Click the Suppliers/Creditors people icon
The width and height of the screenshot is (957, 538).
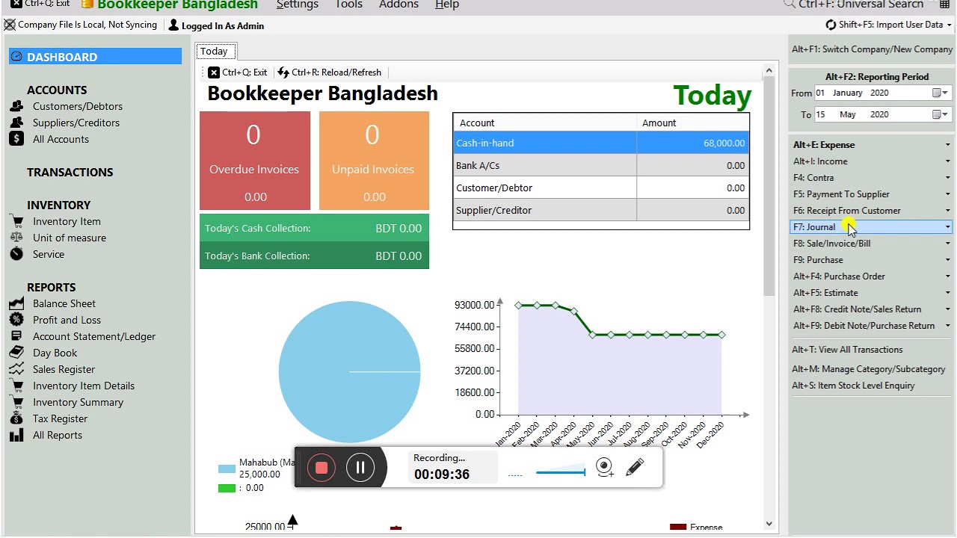(x=16, y=123)
